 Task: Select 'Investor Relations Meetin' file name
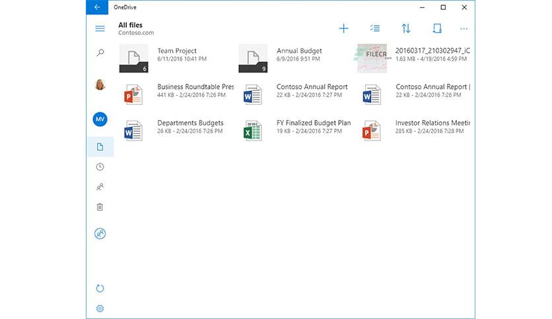[432, 123]
